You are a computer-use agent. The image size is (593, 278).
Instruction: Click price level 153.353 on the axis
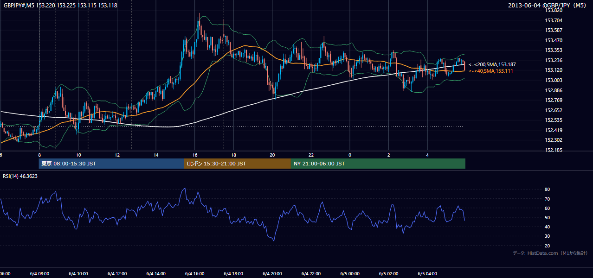click(553, 50)
